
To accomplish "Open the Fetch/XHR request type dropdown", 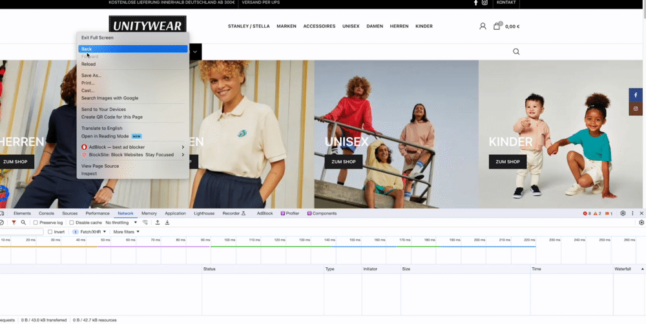I will click(89, 232).
